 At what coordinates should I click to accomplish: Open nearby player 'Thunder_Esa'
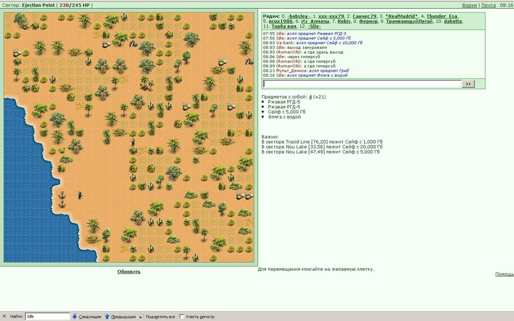(442, 16)
